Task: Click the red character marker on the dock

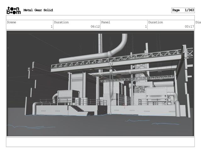Action: (x=124, y=106)
